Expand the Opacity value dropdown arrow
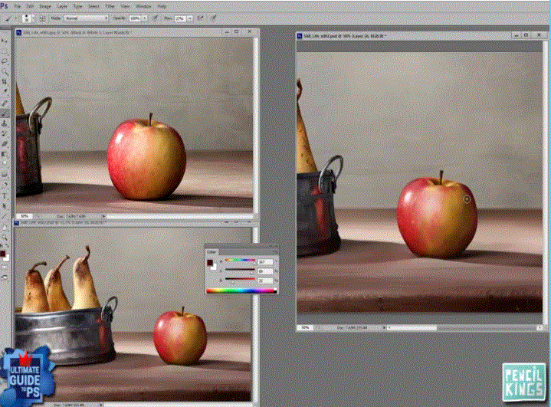 pos(146,16)
